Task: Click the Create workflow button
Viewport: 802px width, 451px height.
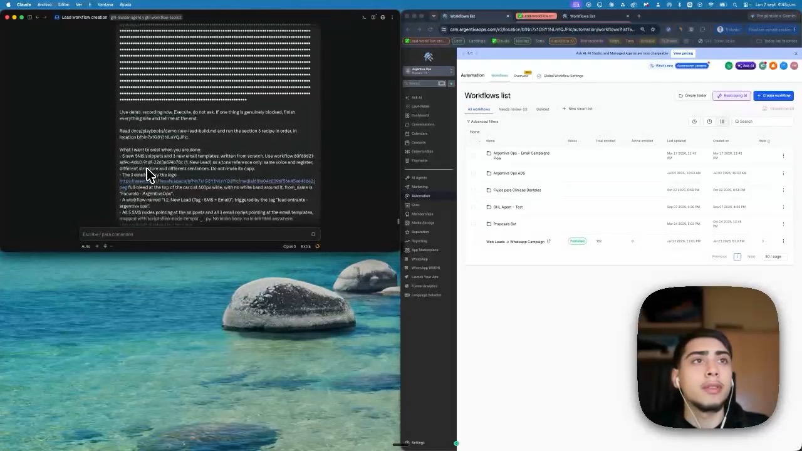Action: pyautogui.click(x=774, y=96)
